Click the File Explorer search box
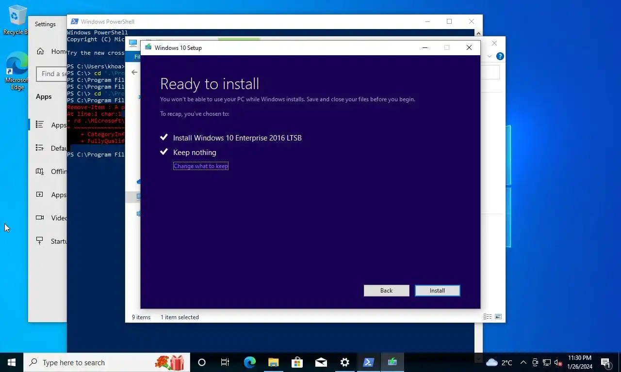 pyautogui.click(x=490, y=72)
